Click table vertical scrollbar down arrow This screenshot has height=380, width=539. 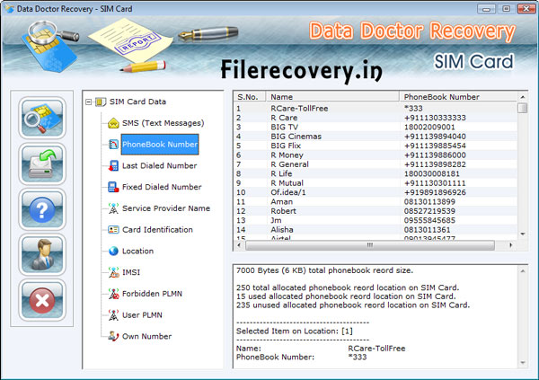click(x=523, y=234)
